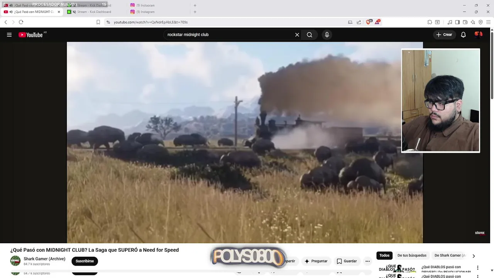494x278 pixels.
Task: Run search with magnifier button
Action: click(310, 35)
